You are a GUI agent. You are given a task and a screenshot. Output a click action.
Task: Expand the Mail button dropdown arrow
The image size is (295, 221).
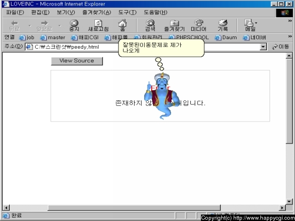[x=256, y=23]
